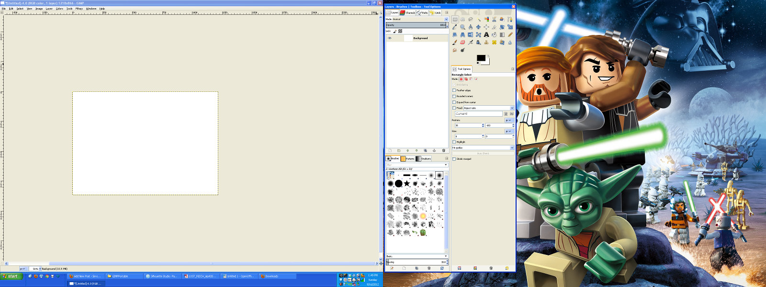Screen dimensions: 766x287
Task: Open the Downloads taskbar button
Action: click(270, 276)
